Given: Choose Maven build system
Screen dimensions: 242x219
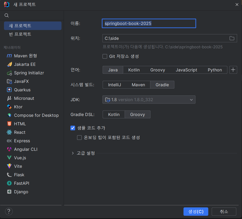Looking at the screenshot, I should point(138,85).
